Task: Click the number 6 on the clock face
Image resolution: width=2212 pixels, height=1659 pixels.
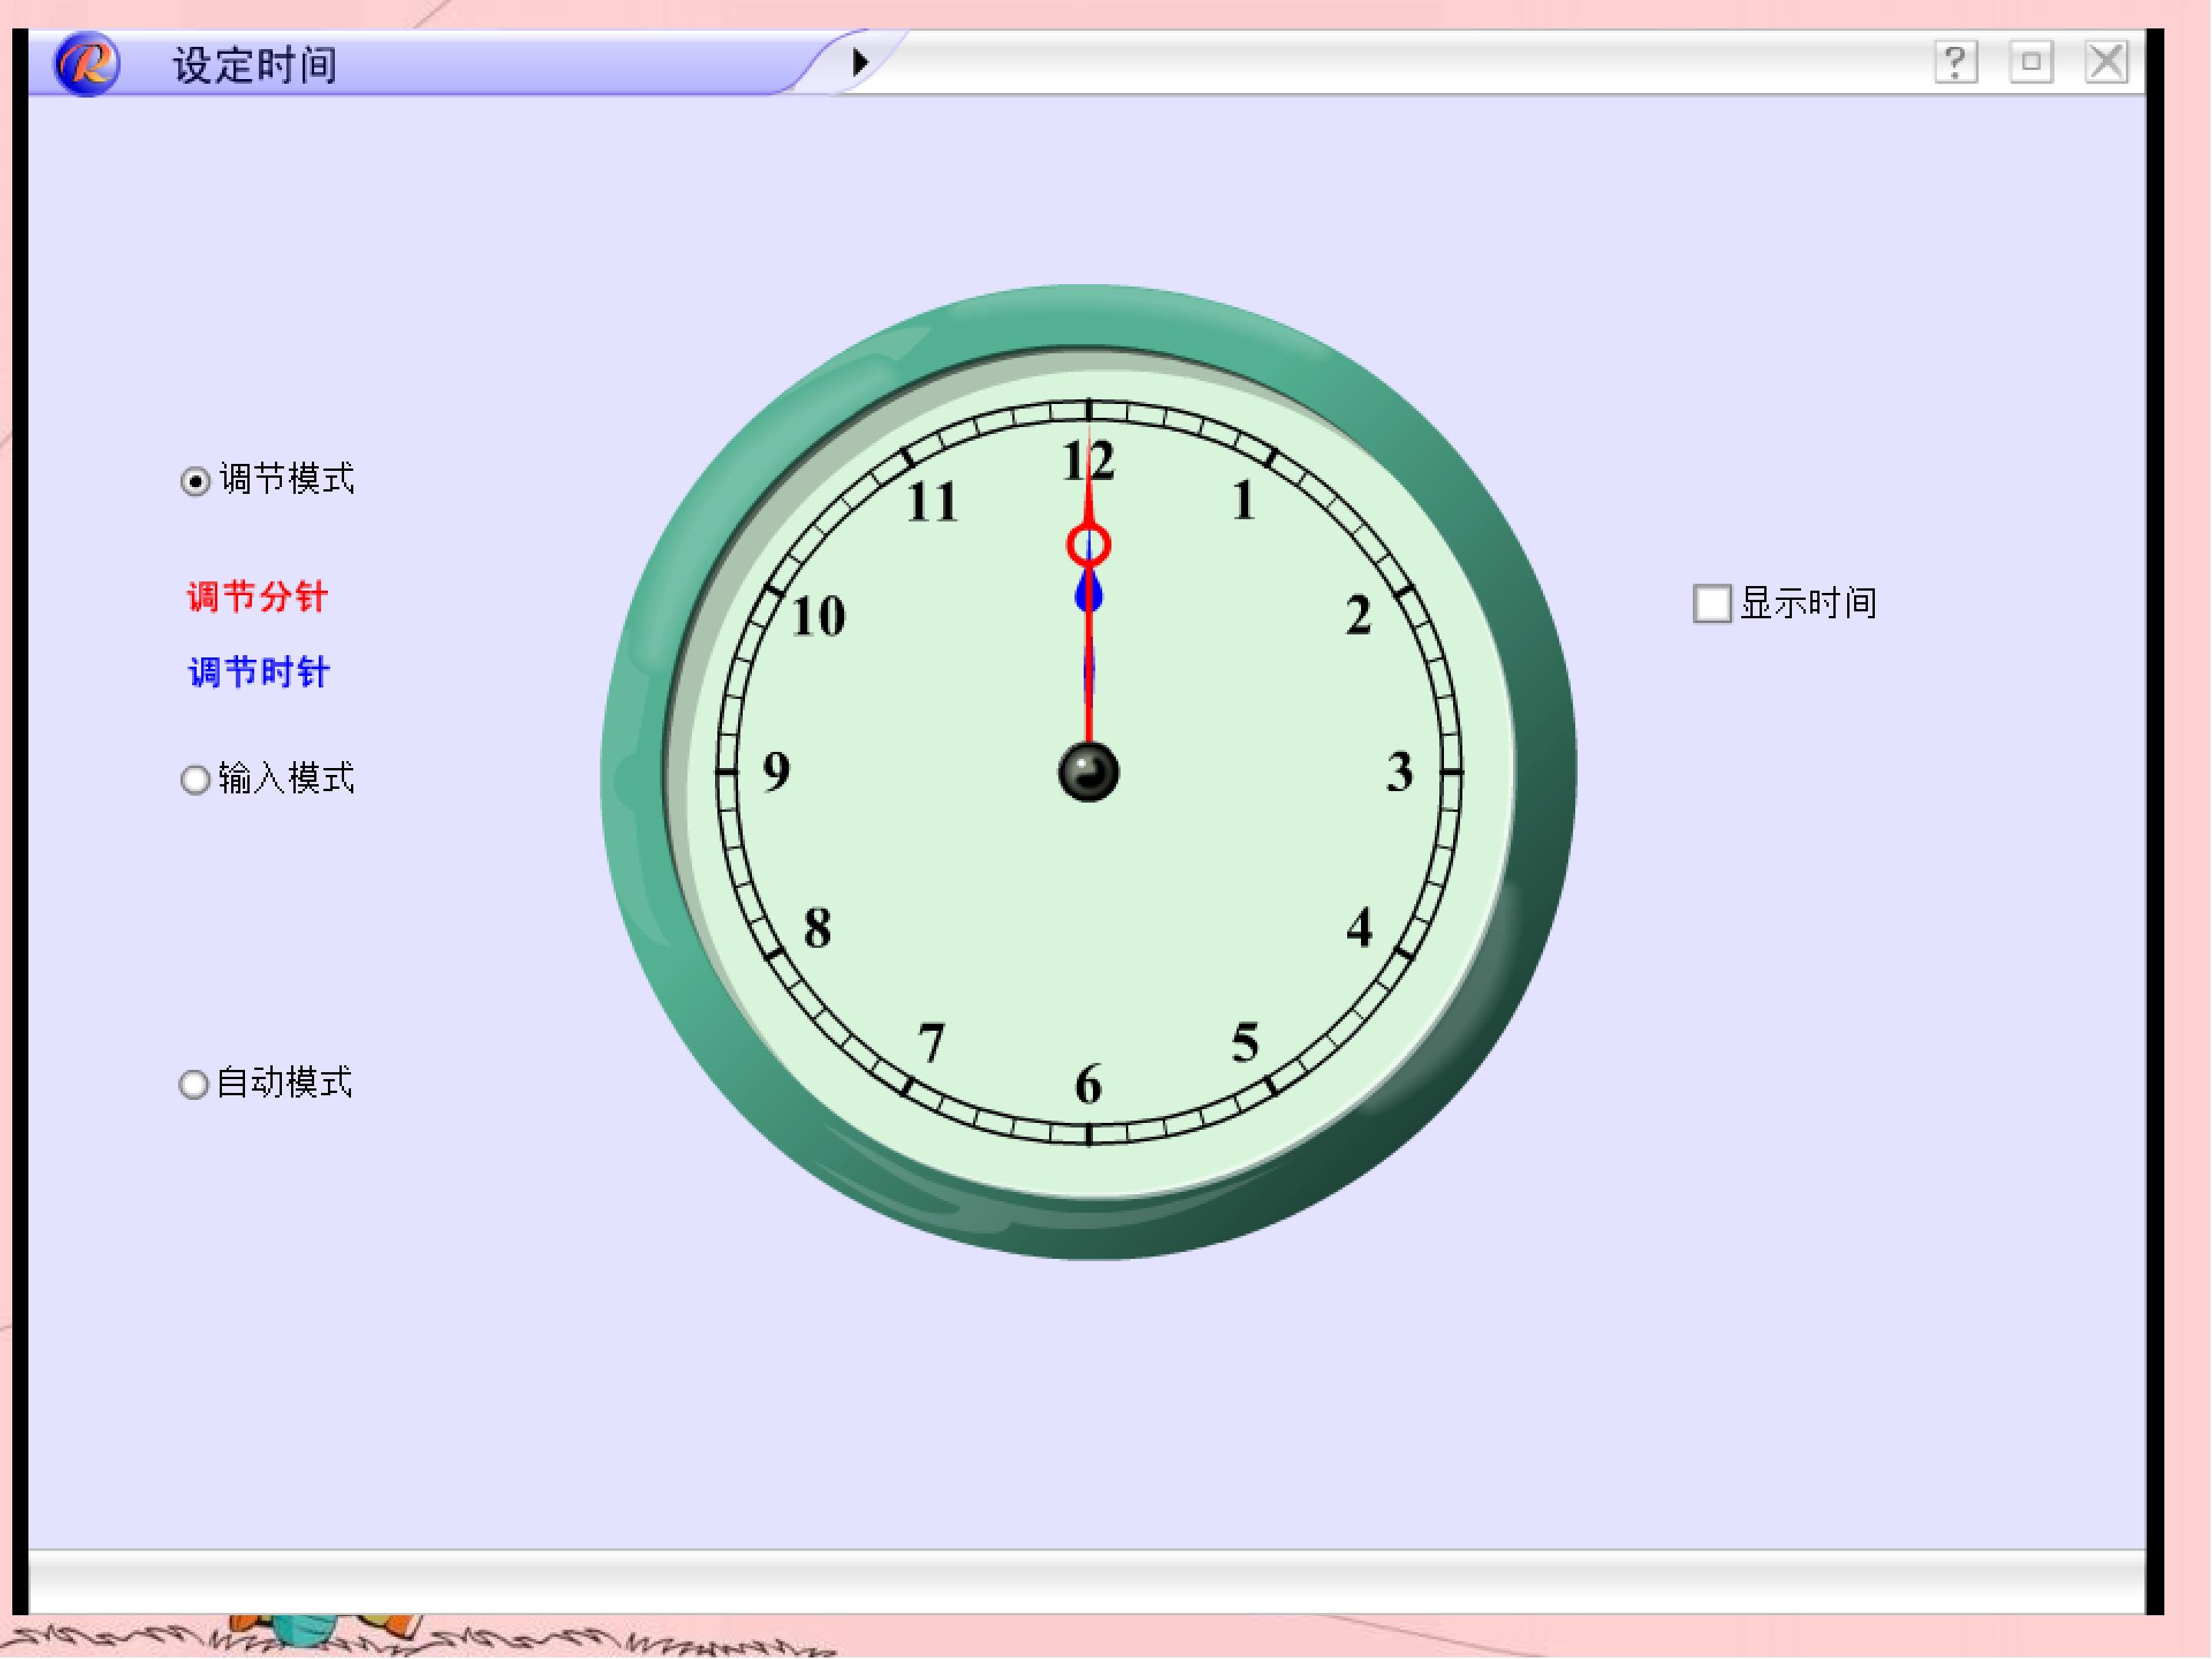Action: pos(1088,1085)
